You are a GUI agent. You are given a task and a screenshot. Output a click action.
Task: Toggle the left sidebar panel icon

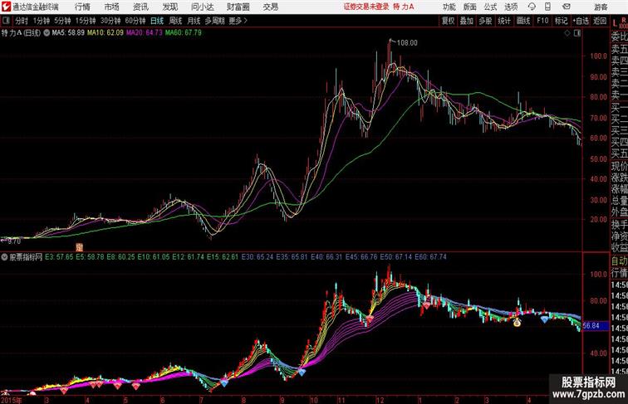click(x=6, y=21)
